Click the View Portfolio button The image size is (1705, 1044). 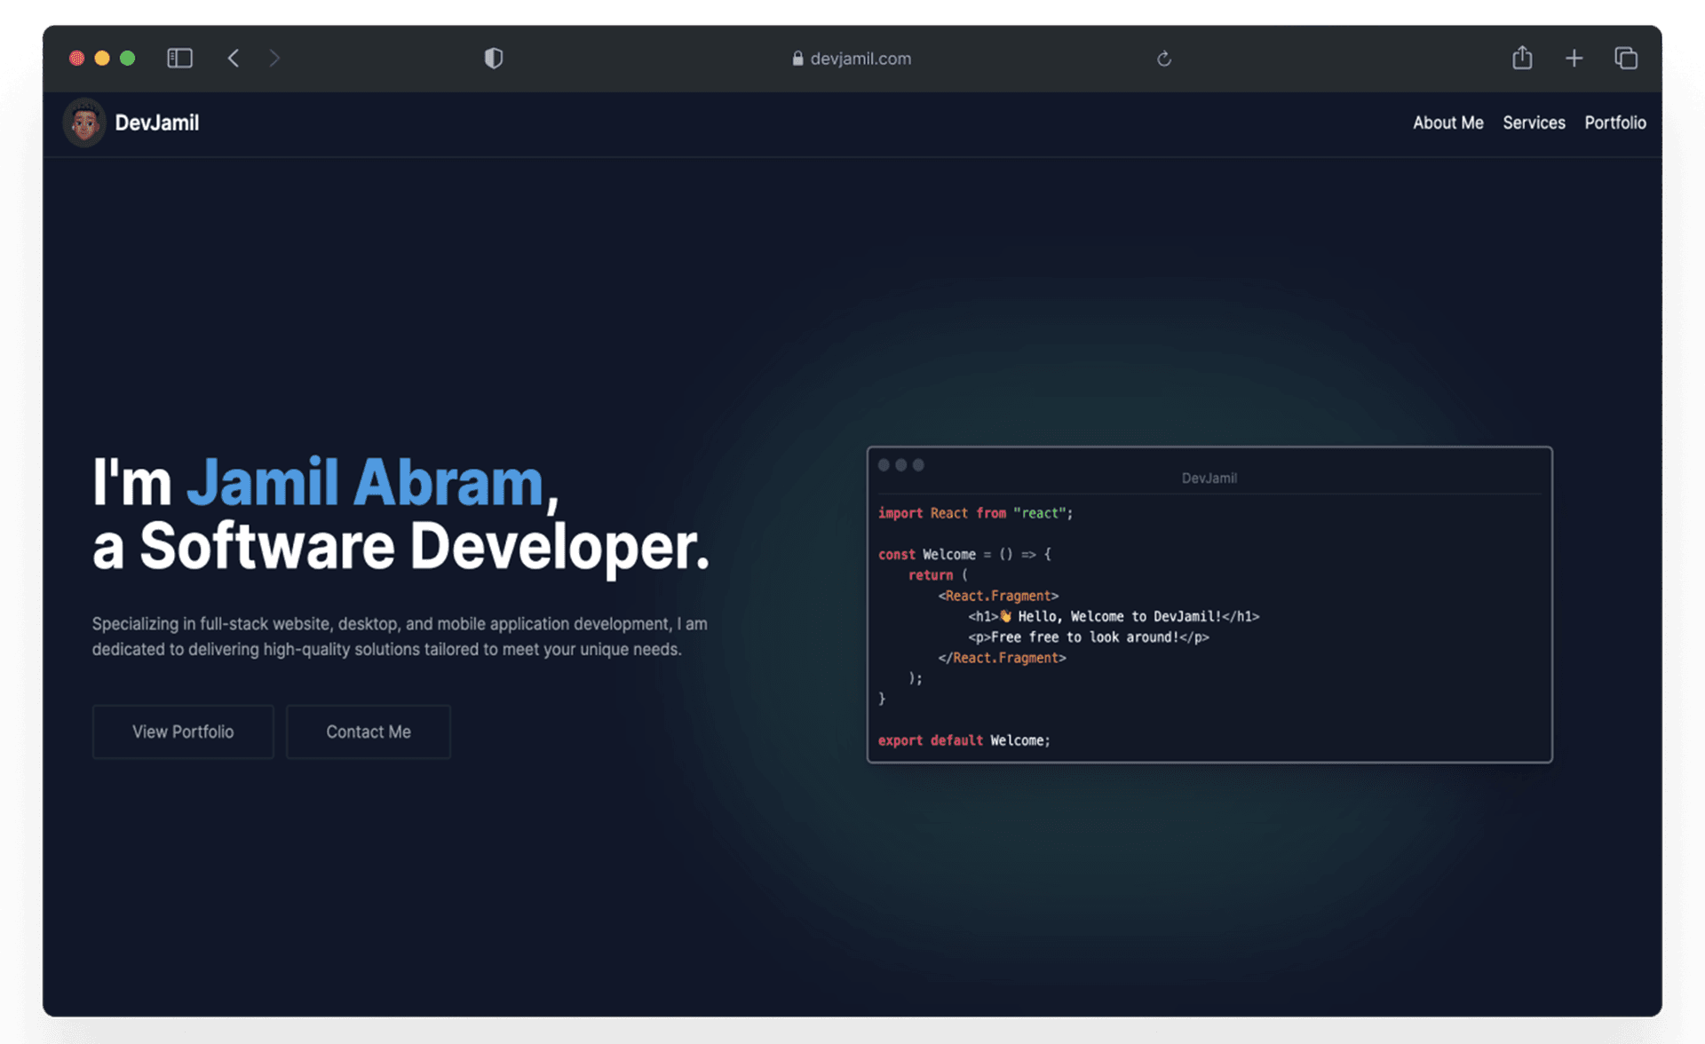183,730
